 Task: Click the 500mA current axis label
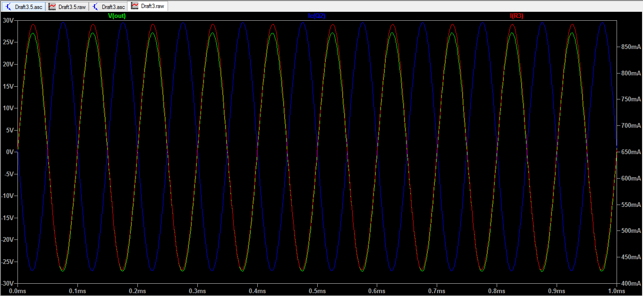(x=631, y=231)
